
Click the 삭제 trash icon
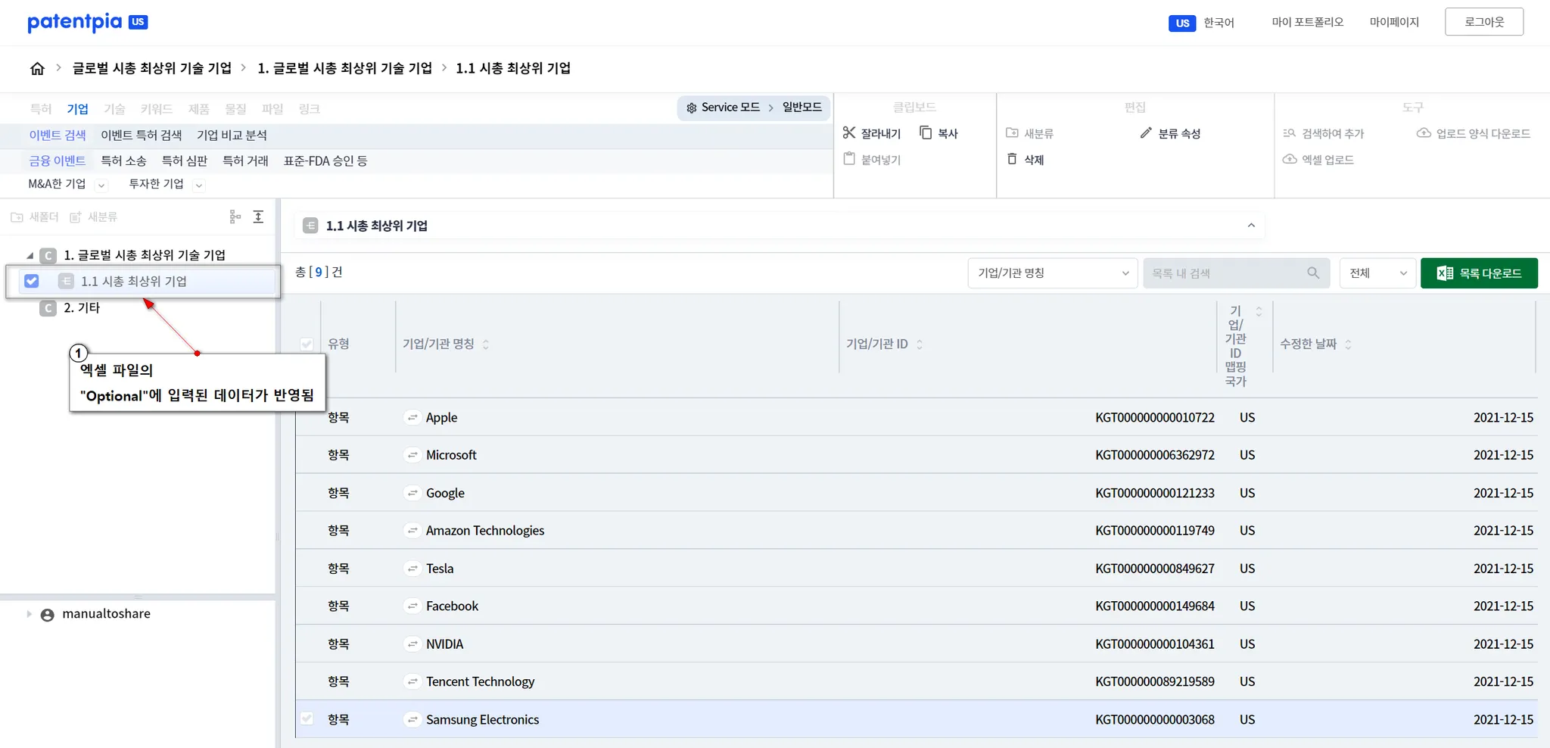coord(1012,159)
